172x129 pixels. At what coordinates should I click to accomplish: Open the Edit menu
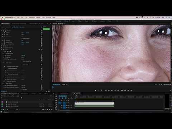(x=22, y=18)
